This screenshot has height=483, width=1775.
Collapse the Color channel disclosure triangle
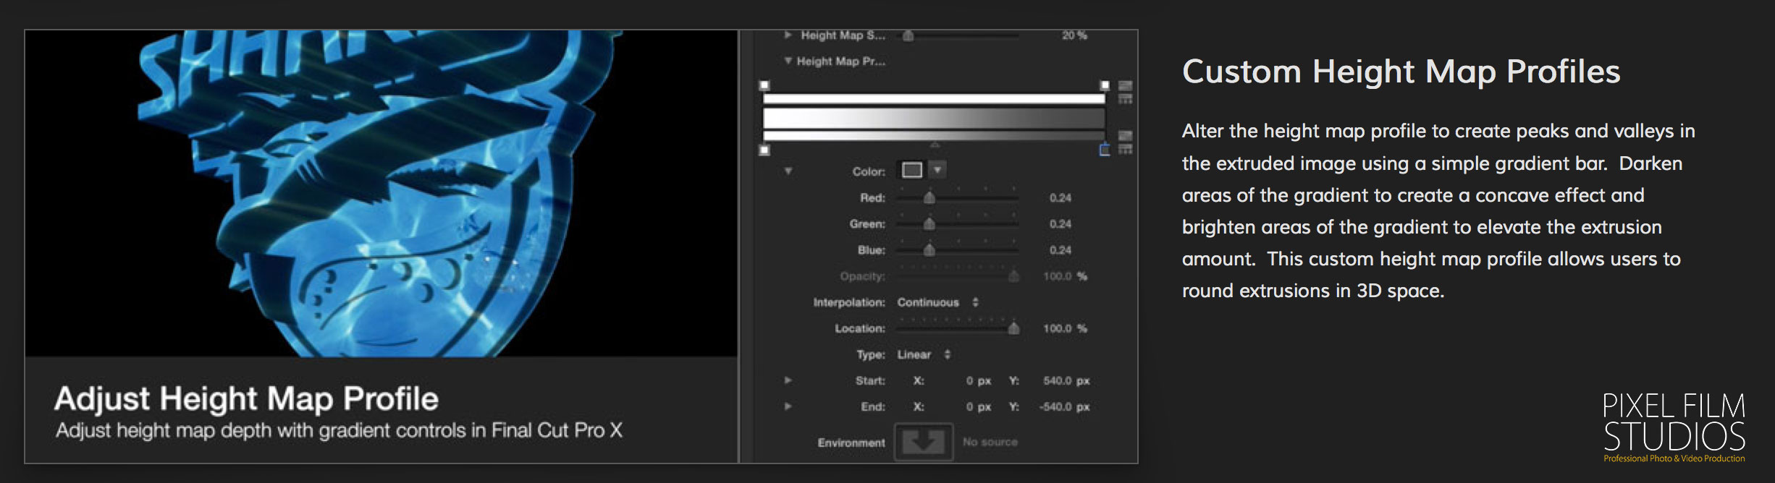(x=788, y=171)
